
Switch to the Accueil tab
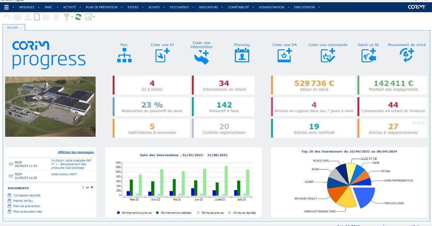point(13,27)
